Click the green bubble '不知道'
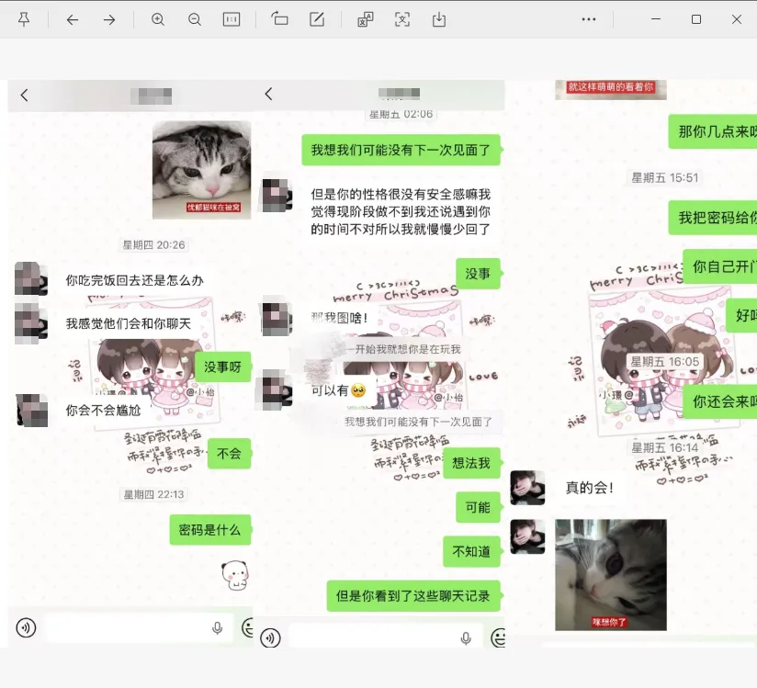The width and height of the screenshot is (757, 688). point(471,551)
